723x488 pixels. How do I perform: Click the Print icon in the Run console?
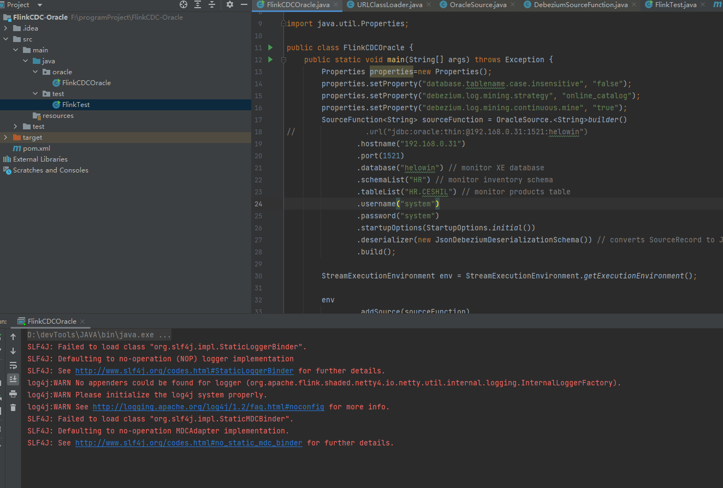tap(13, 394)
